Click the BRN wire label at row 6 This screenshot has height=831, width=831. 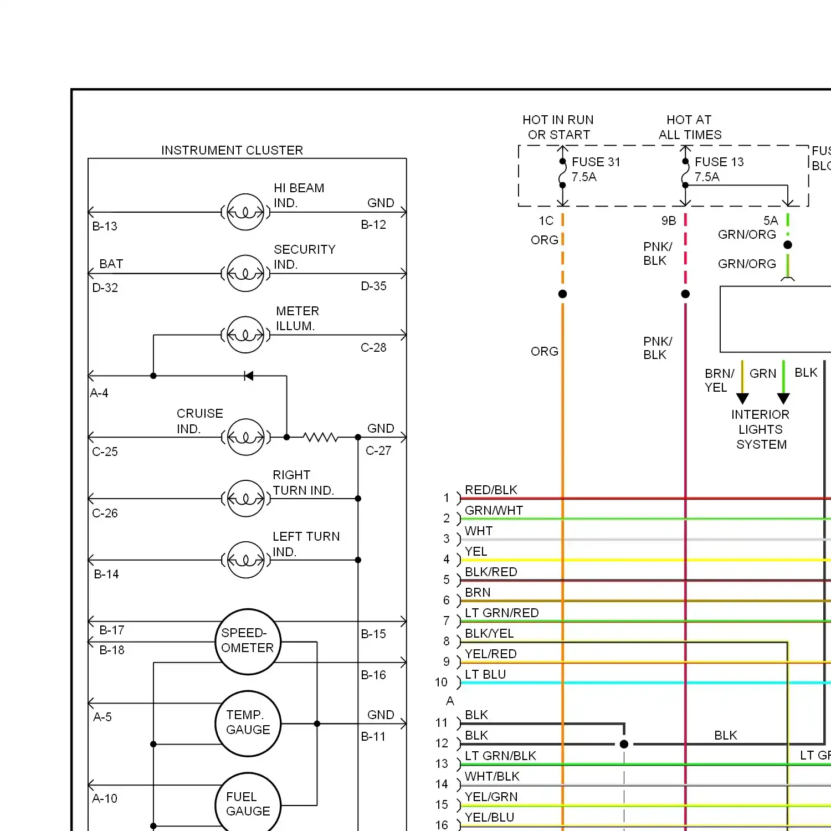pos(478,592)
